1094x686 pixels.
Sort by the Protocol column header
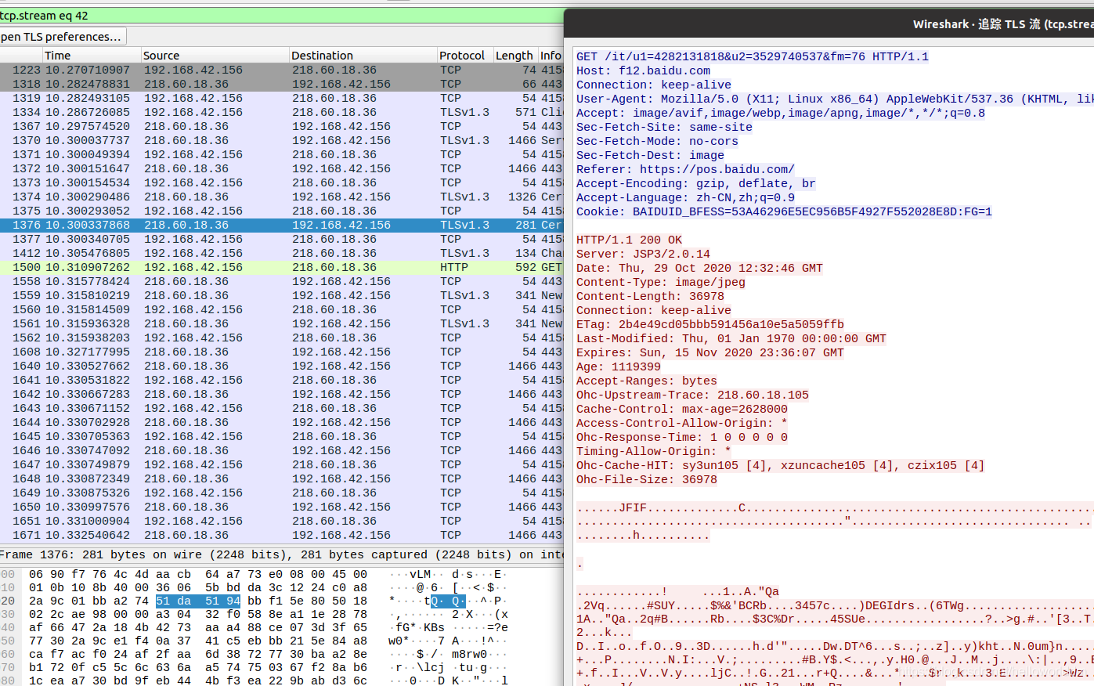[464, 56]
